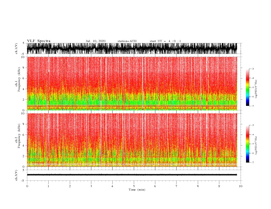Image resolution: width=271 pixels, height=209 pixels.
Task: Click the 'ch.1(V)' waveform axis label
Action: pyautogui.click(x=16, y=48)
